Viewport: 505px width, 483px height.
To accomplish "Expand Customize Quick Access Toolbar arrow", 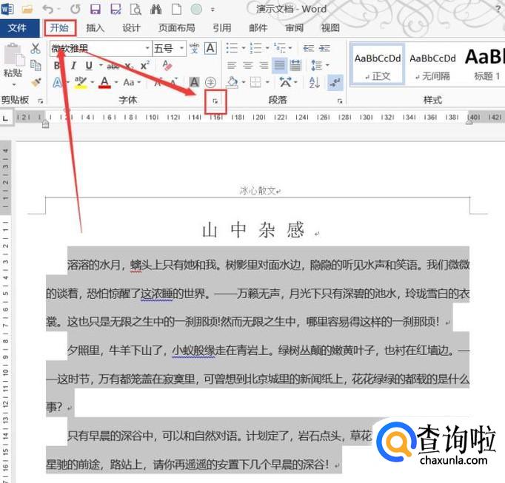I will (x=213, y=10).
